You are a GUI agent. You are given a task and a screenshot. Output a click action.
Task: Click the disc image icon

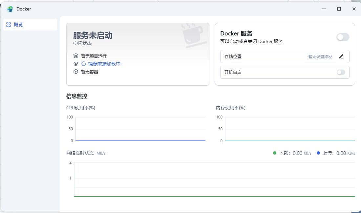click(76, 64)
